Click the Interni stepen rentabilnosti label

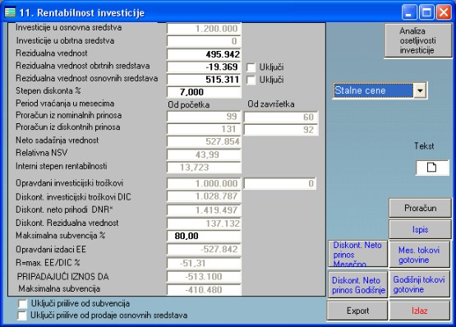click(x=62, y=166)
